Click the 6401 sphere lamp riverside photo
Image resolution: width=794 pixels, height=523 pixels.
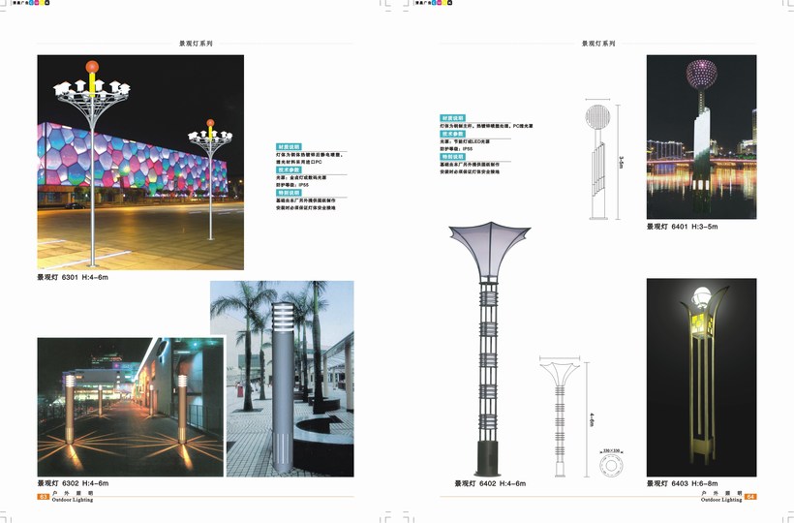point(701,137)
